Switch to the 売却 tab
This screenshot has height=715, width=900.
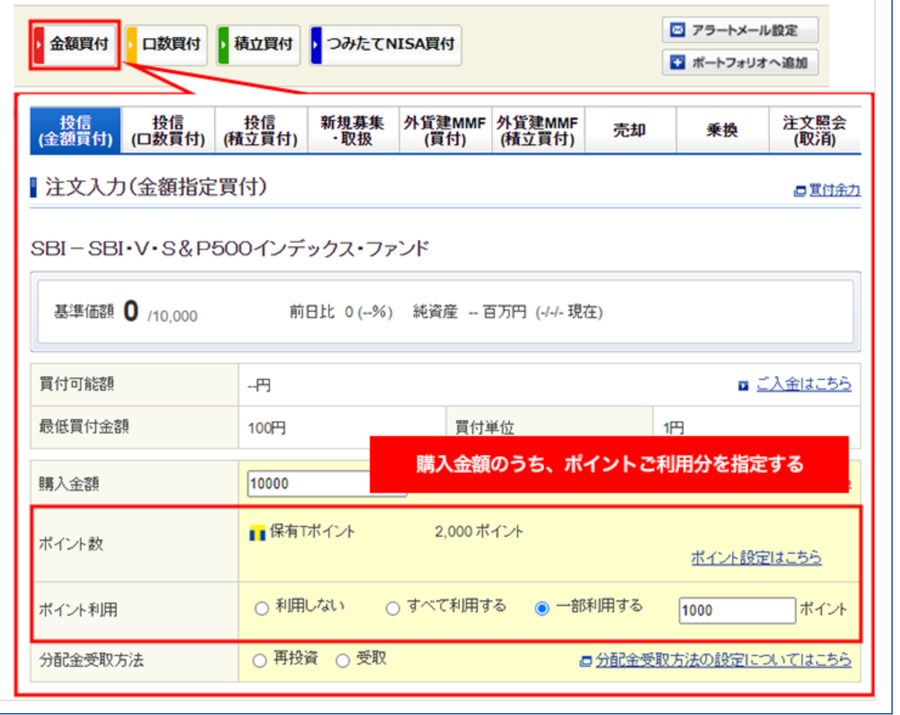tap(630, 131)
